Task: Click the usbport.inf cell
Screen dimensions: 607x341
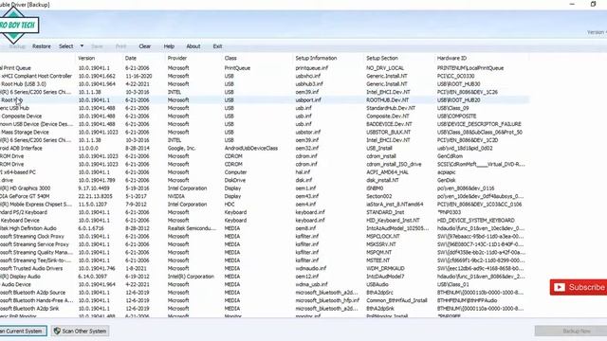Action: click(x=308, y=100)
